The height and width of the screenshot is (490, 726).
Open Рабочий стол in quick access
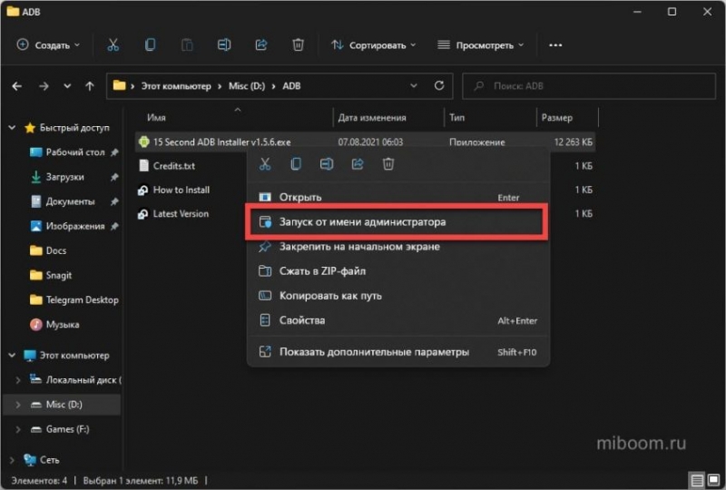(74, 152)
